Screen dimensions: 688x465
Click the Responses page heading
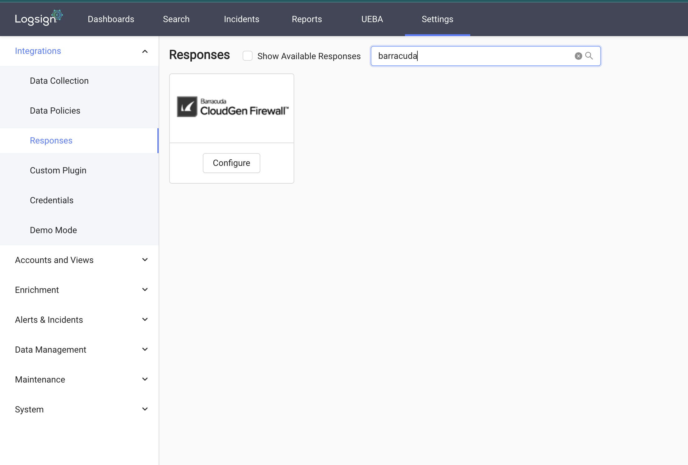(199, 55)
